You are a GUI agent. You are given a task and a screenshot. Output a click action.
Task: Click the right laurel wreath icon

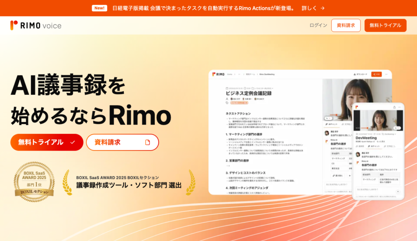pos(191,182)
